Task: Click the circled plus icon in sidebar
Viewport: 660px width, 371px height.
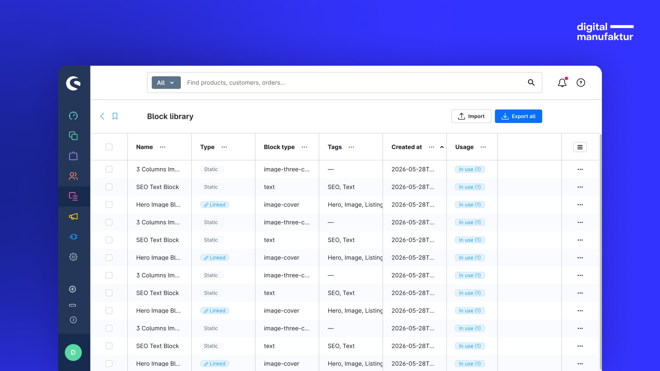Action: [73, 289]
